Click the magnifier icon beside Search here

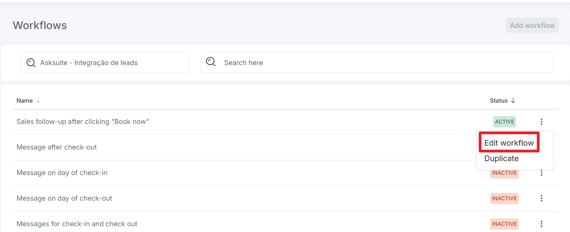(x=211, y=62)
